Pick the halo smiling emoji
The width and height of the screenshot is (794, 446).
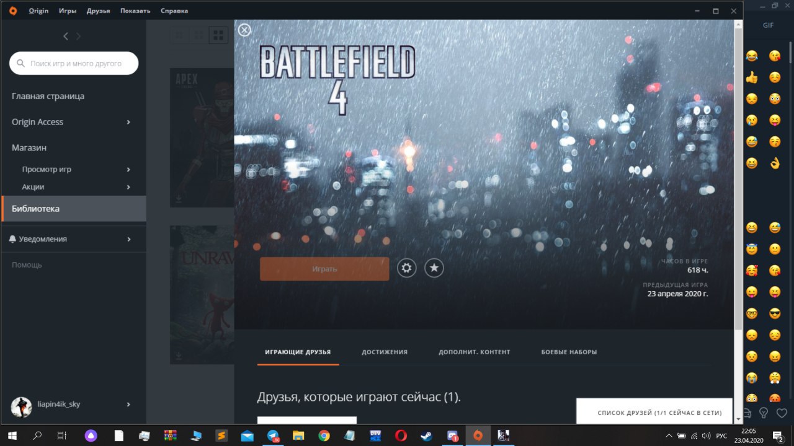[752, 249]
